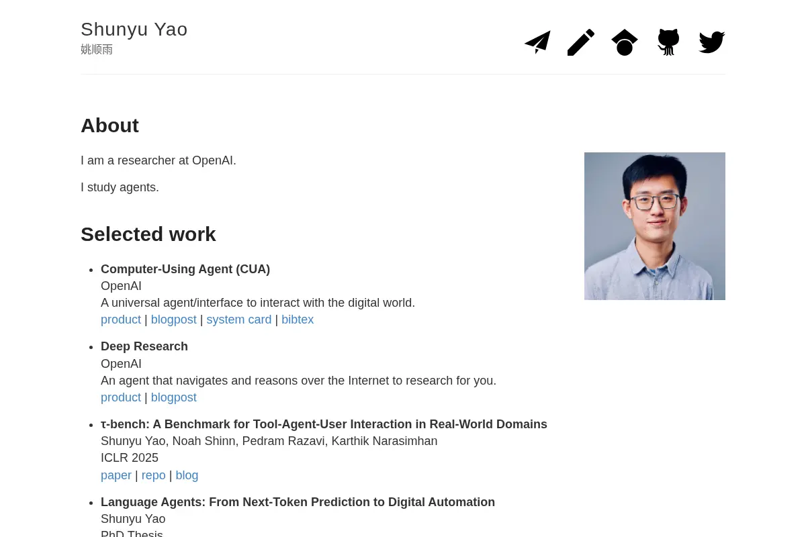Click the Language Agents thesis title

[298, 502]
